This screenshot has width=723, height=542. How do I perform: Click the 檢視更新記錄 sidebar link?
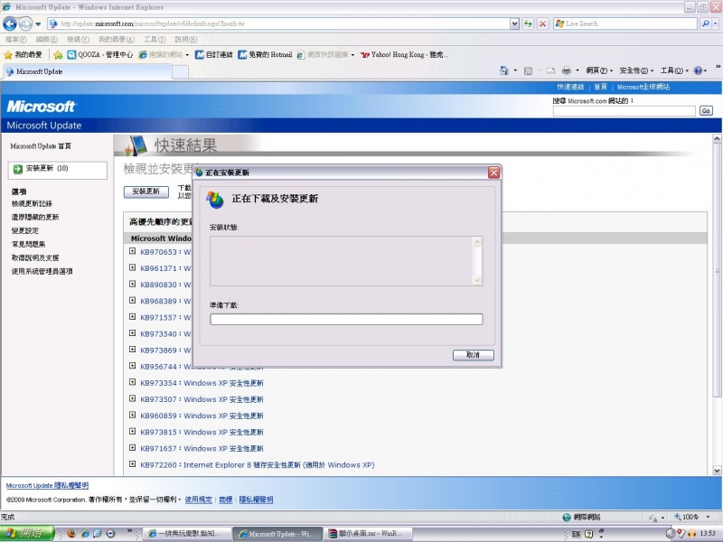(x=32, y=204)
